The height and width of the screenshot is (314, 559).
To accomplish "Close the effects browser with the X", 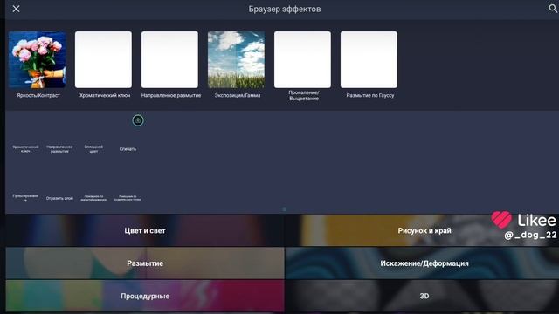I will coord(16,9).
